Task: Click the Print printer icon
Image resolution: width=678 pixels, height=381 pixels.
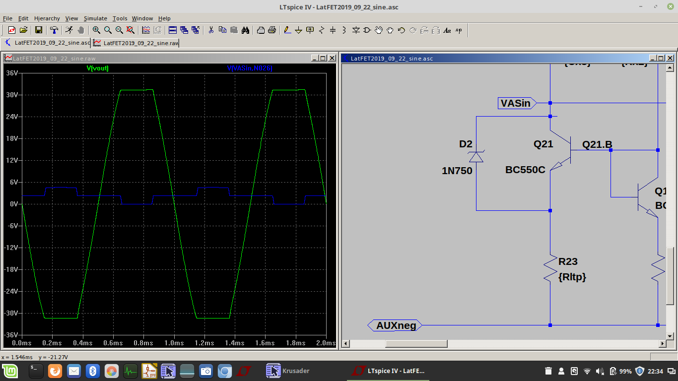Action: pos(272,30)
